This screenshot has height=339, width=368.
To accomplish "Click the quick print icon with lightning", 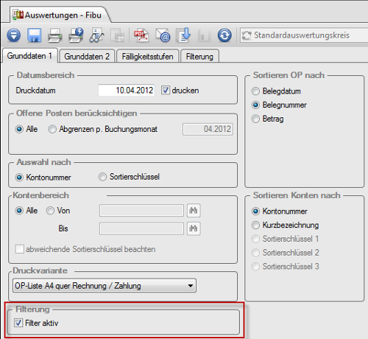I will [x=76, y=35].
